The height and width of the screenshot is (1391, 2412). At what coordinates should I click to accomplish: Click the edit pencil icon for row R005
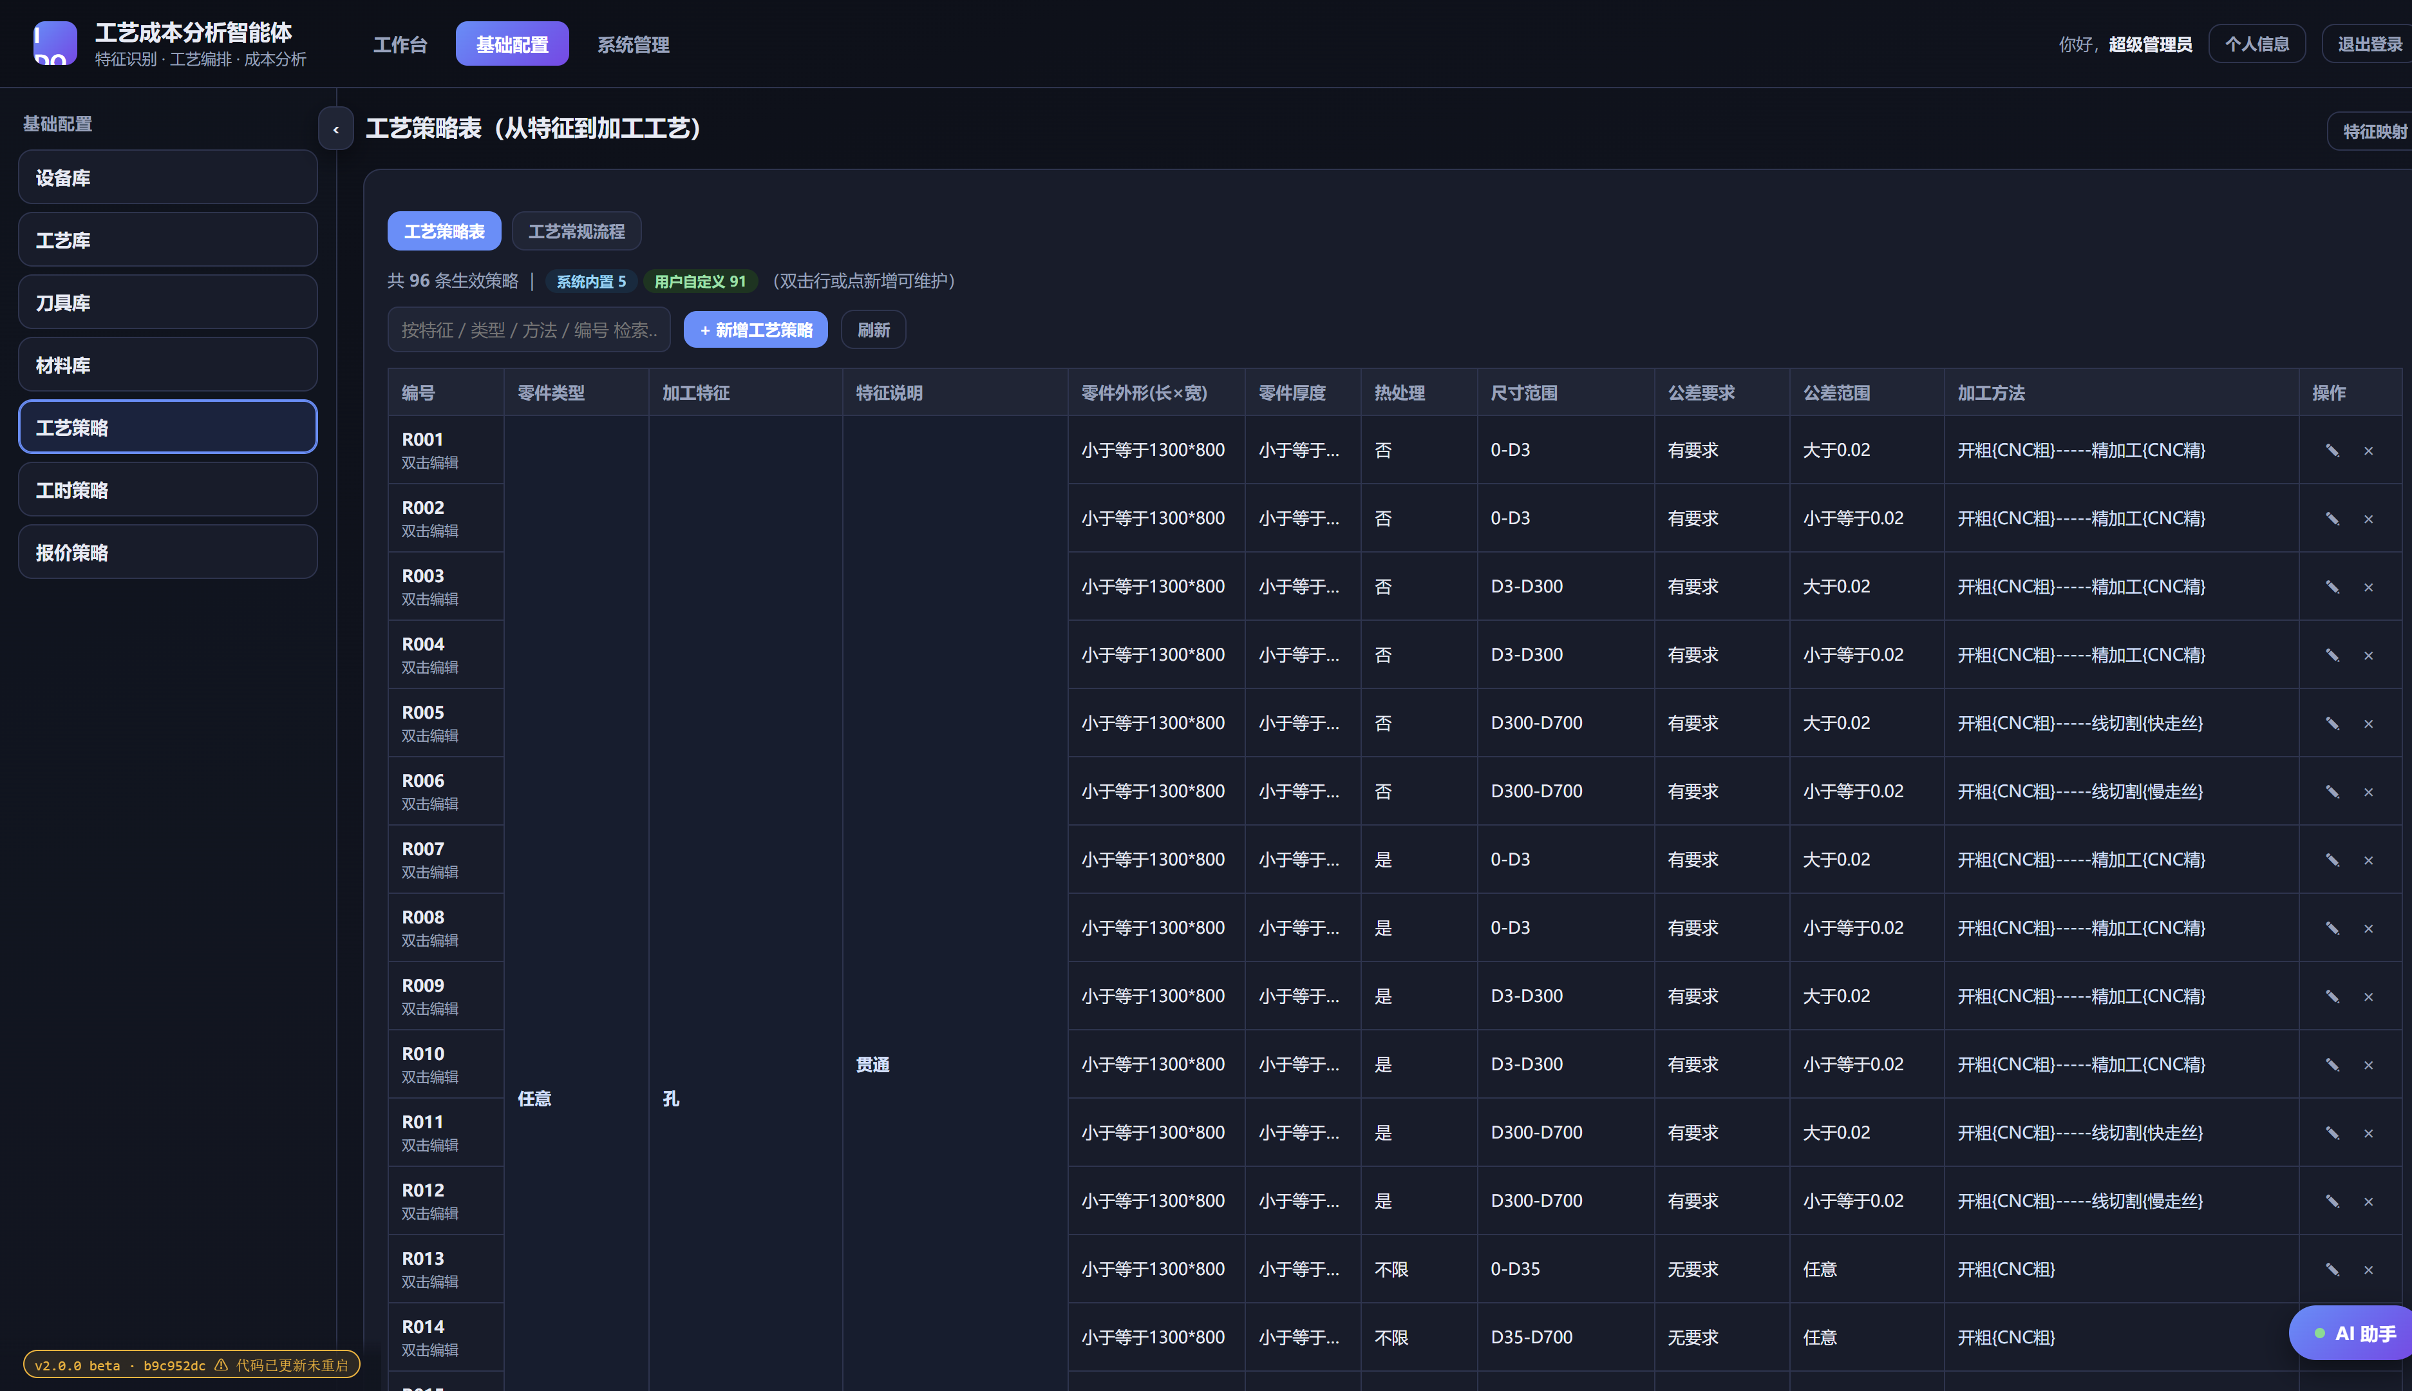point(2332,723)
